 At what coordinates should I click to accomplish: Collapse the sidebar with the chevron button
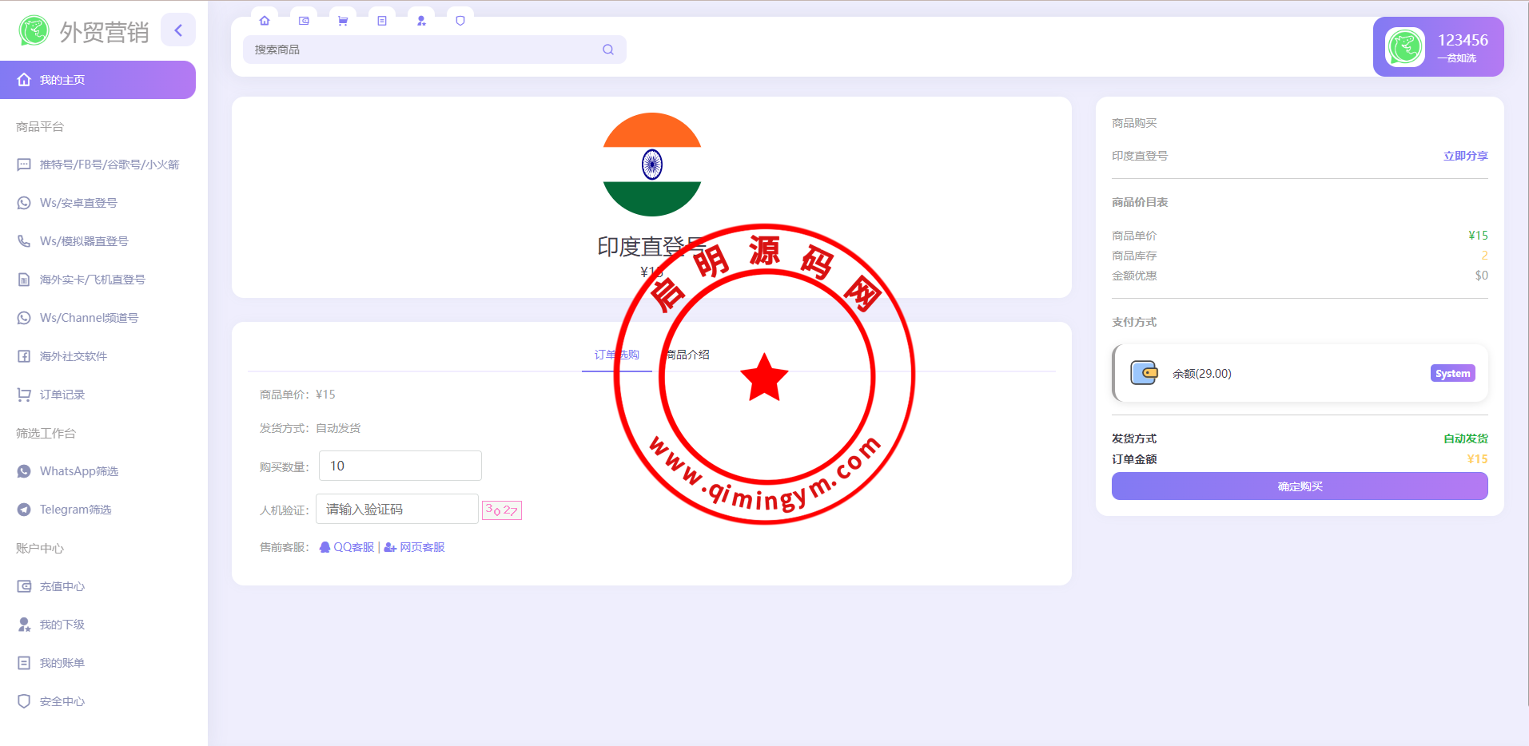(178, 30)
